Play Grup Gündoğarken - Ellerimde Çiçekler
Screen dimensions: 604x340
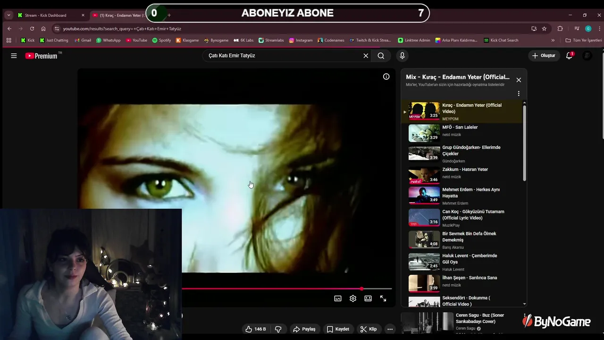[462, 154]
